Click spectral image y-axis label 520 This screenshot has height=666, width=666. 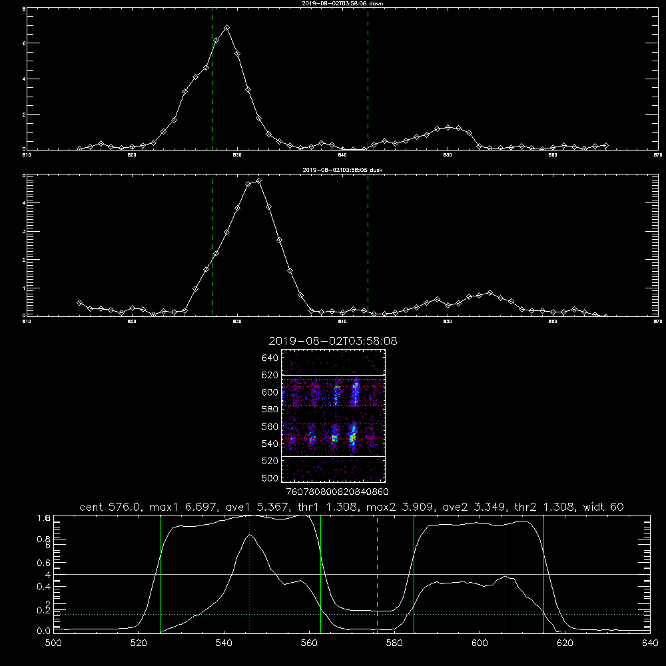(x=270, y=461)
